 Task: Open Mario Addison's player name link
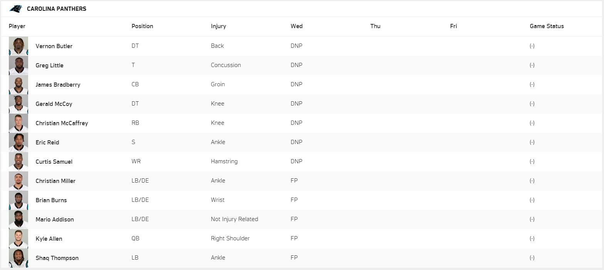point(55,220)
